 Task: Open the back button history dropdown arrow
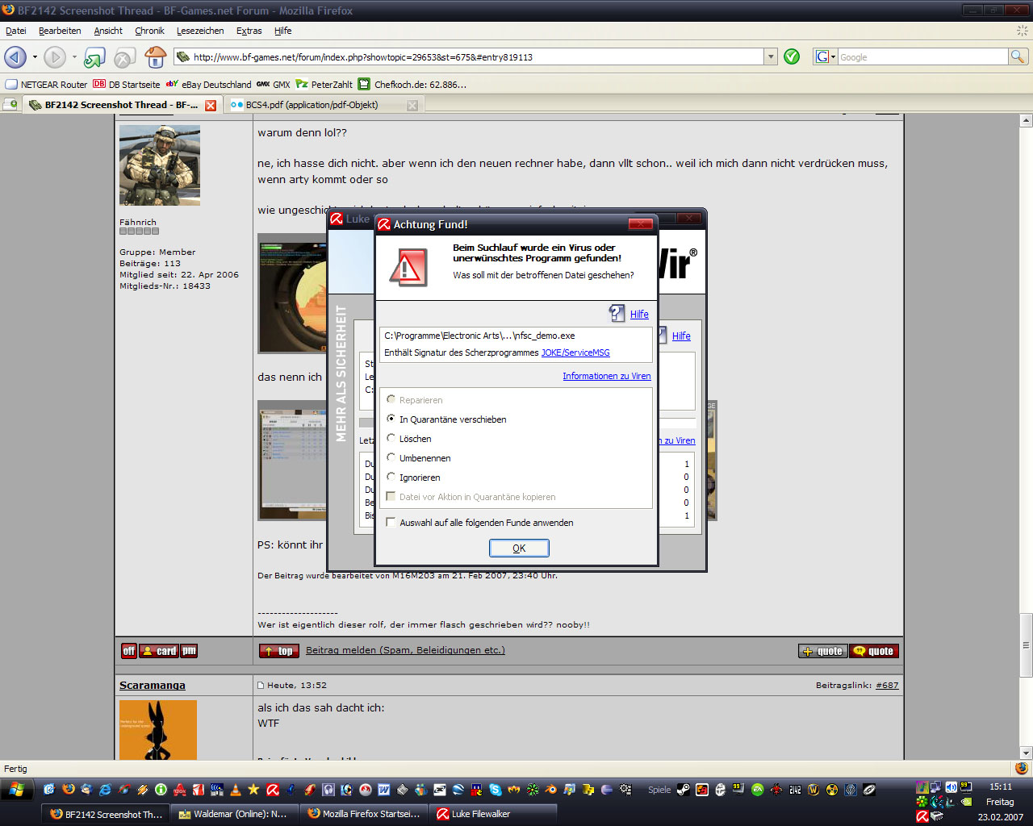(35, 57)
